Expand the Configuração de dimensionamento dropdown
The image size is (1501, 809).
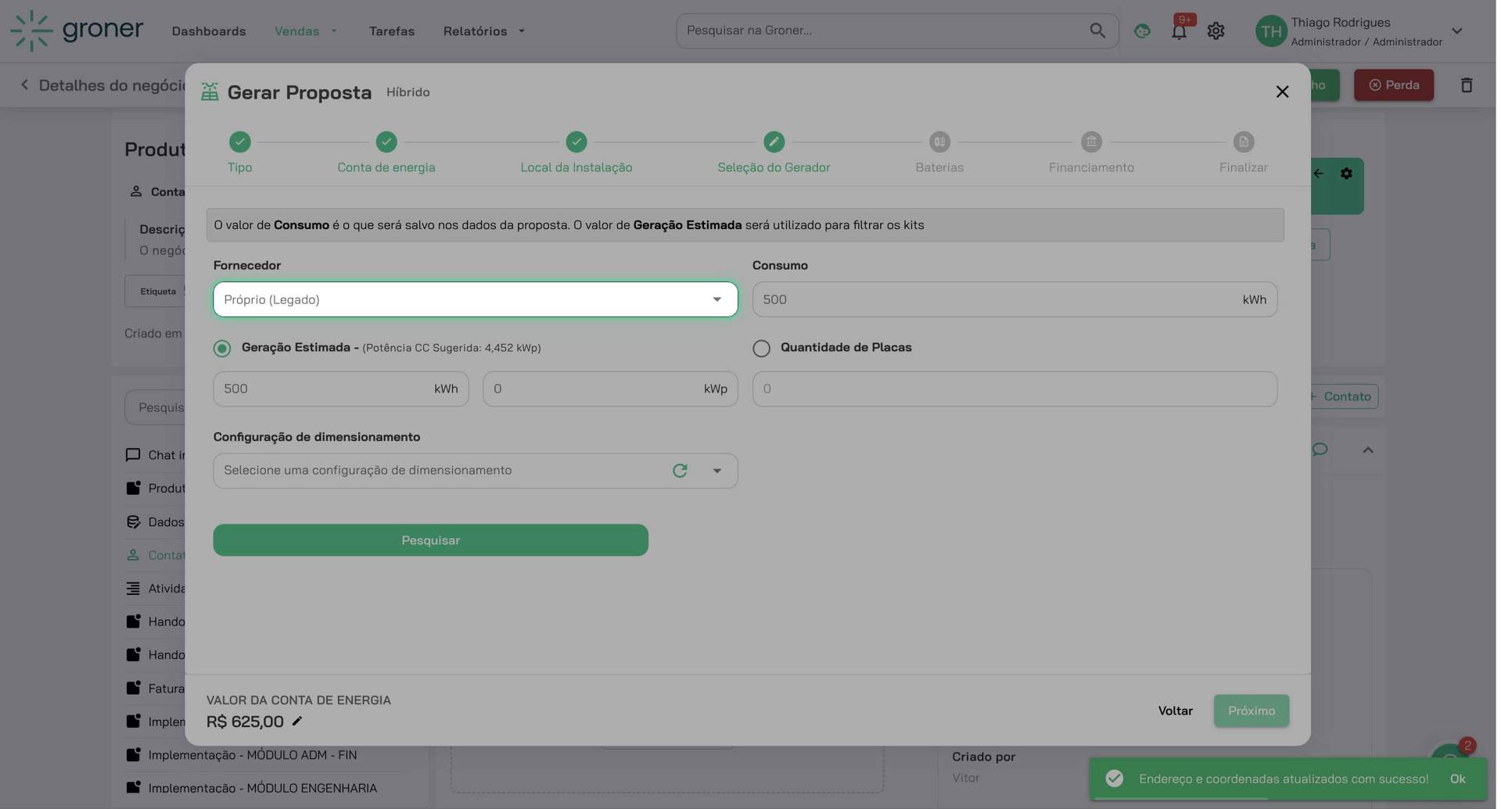point(718,471)
